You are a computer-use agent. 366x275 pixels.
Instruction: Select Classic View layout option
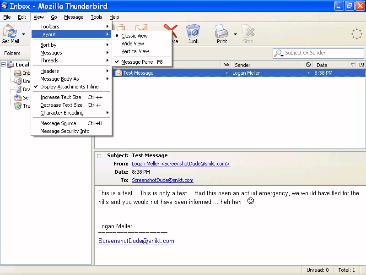pos(142,36)
